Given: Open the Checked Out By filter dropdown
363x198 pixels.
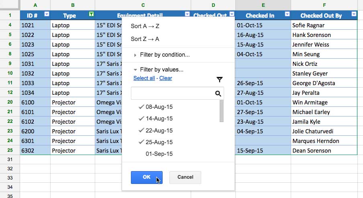Looking at the screenshot, I should [x=353, y=14].
